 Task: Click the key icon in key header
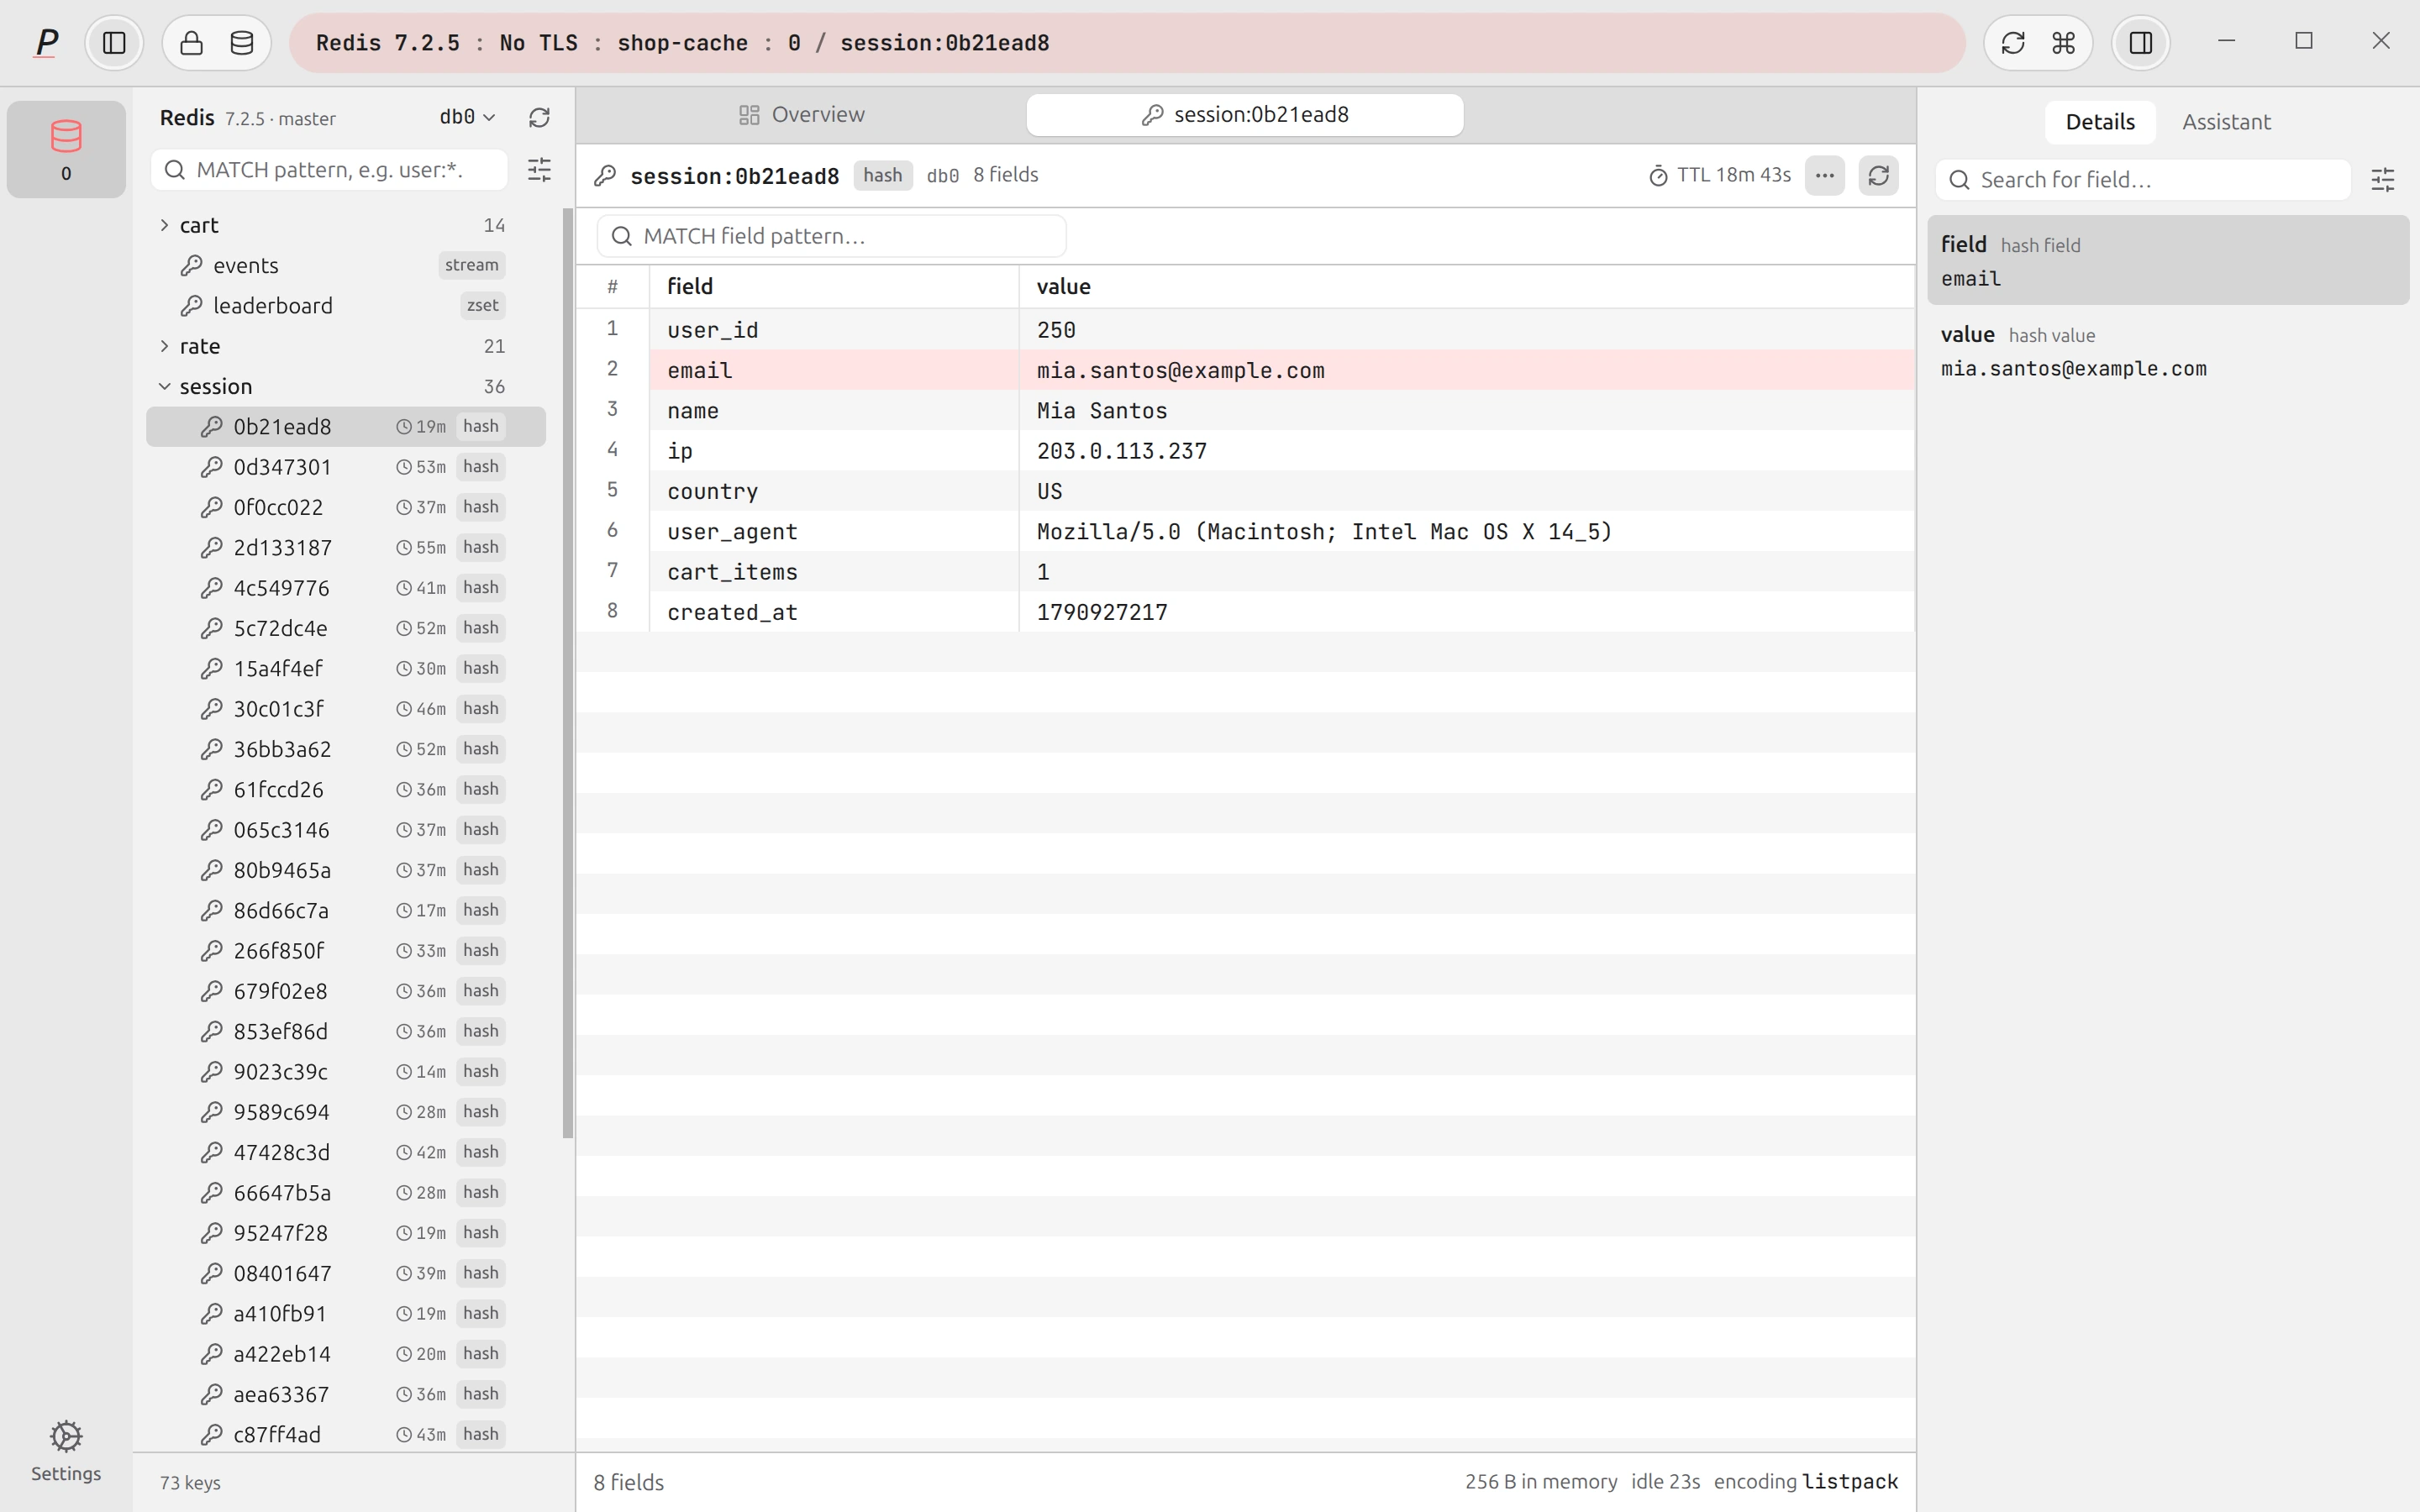click(x=605, y=176)
